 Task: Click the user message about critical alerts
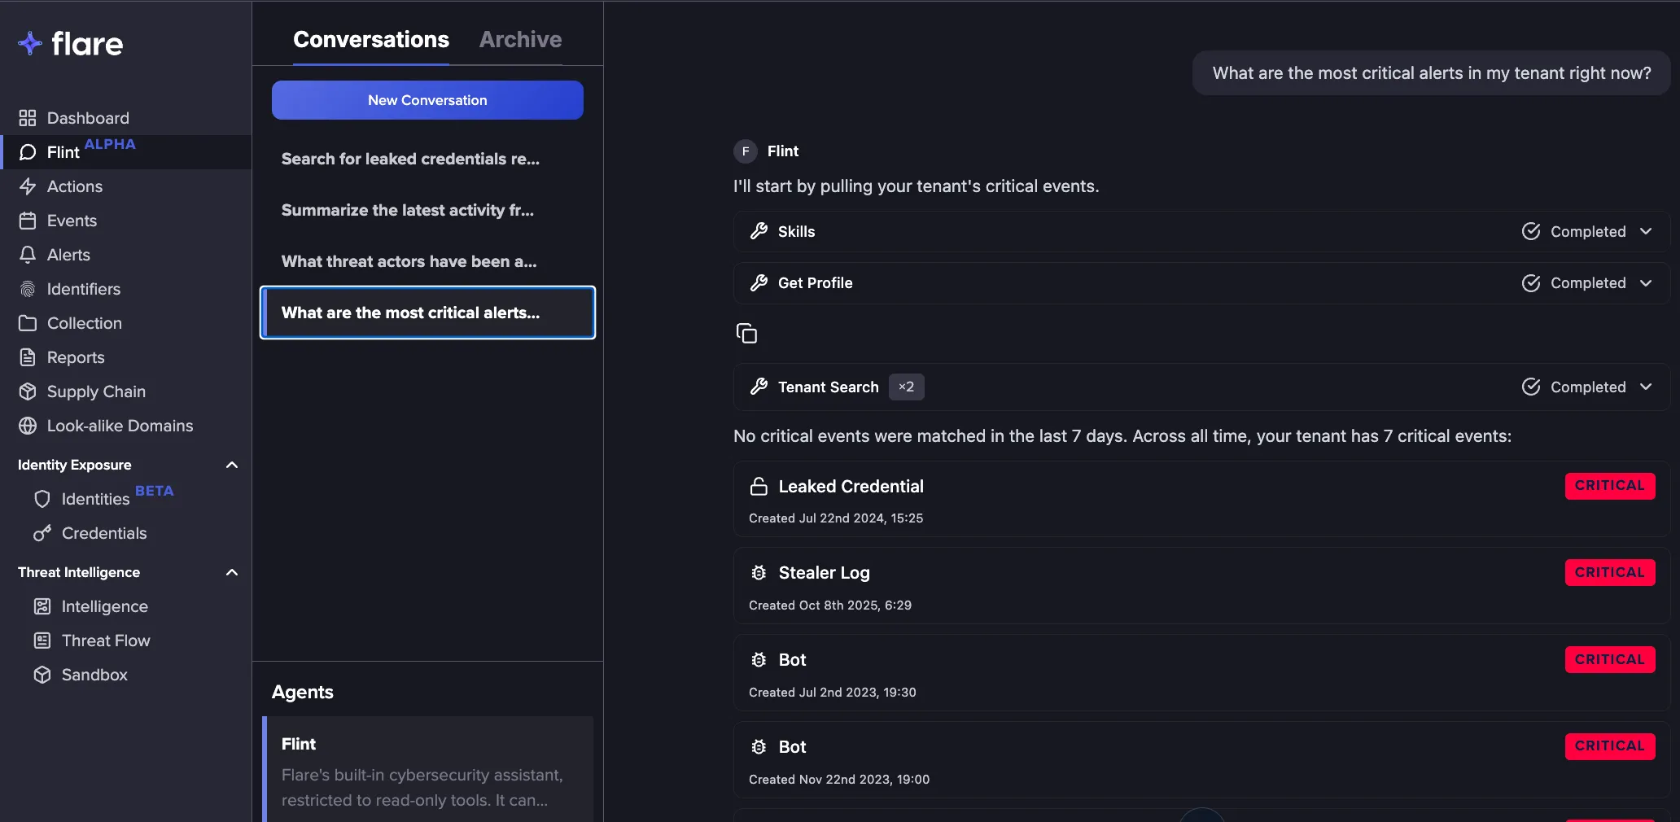tap(1431, 73)
